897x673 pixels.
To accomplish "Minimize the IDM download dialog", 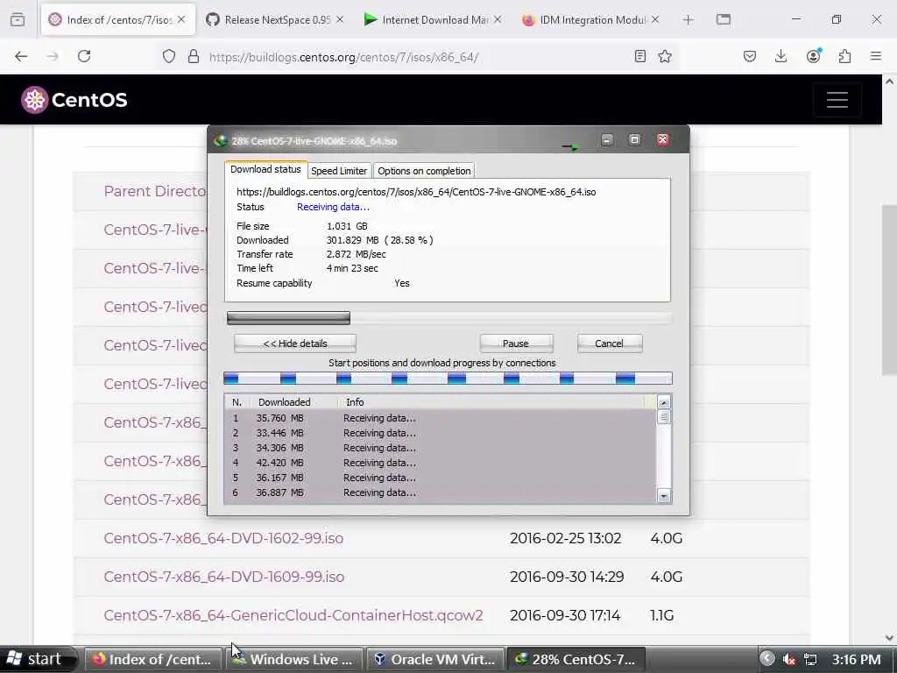I will coord(607,140).
